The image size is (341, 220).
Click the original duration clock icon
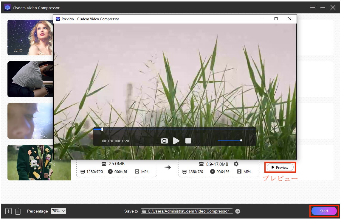pyautogui.click(x=110, y=171)
